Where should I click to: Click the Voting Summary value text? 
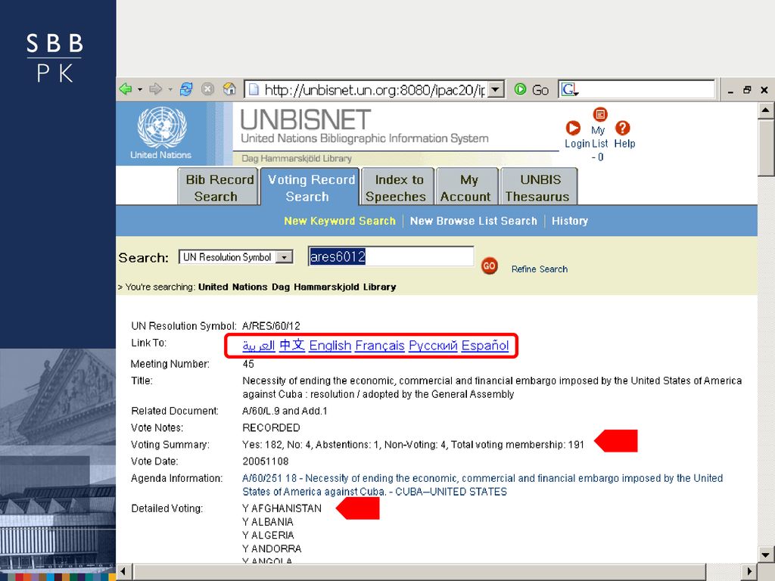(413, 445)
